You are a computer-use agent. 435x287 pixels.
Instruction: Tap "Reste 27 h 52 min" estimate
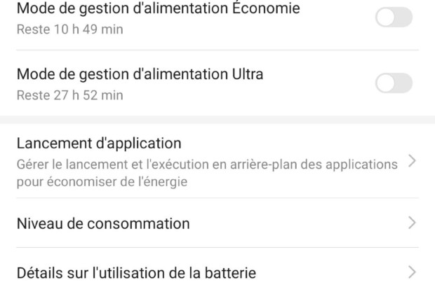pos(69,95)
